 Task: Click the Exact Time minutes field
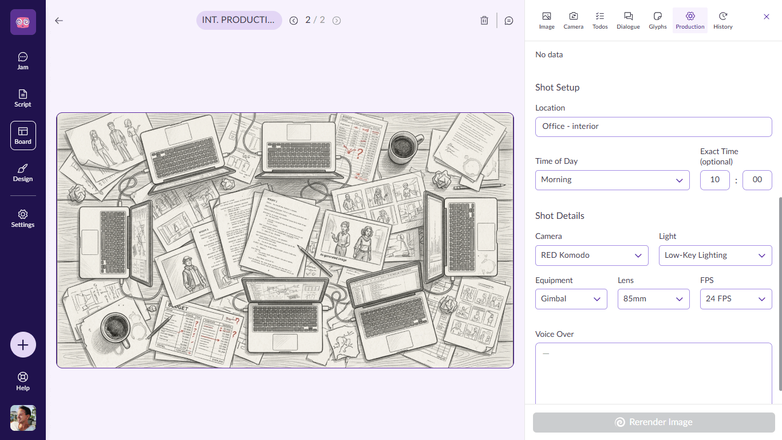[757, 180]
